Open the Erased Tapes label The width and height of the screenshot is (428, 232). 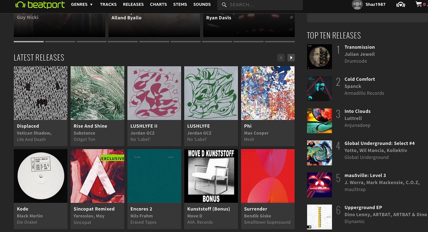click(x=143, y=222)
